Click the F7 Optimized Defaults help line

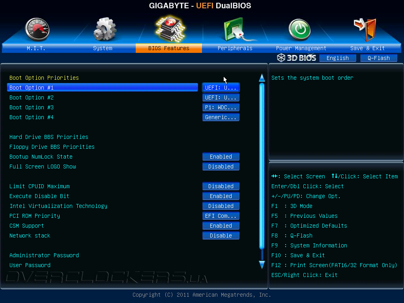pyautogui.click(x=309, y=226)
